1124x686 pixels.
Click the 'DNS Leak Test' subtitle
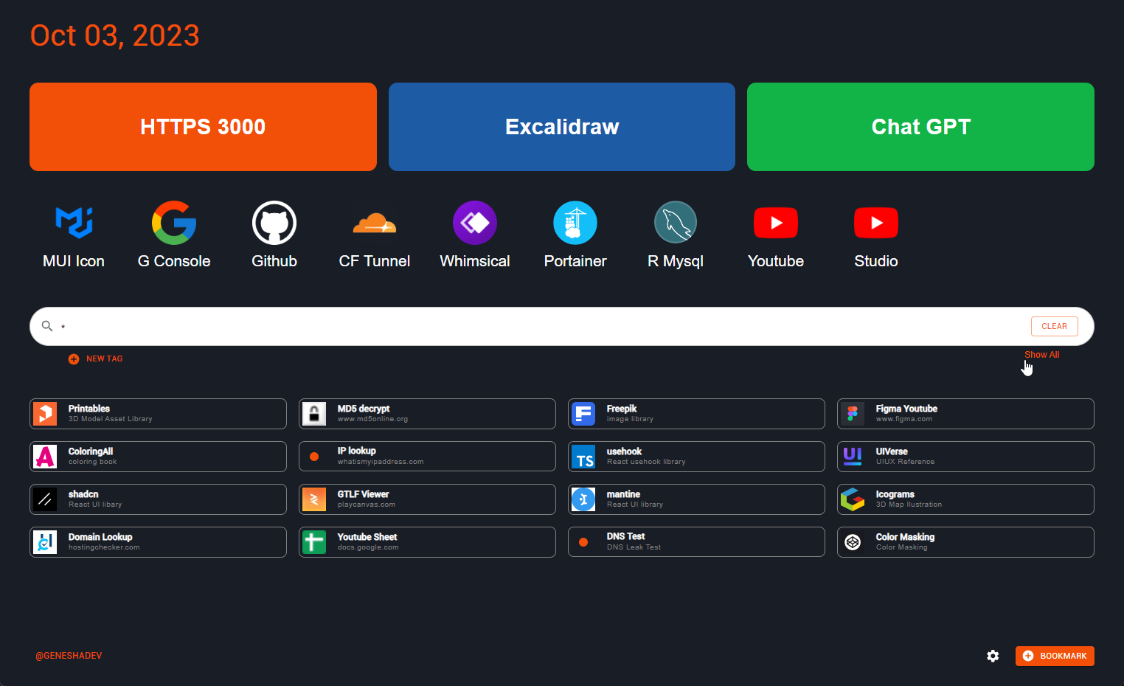tap(634, 547)
